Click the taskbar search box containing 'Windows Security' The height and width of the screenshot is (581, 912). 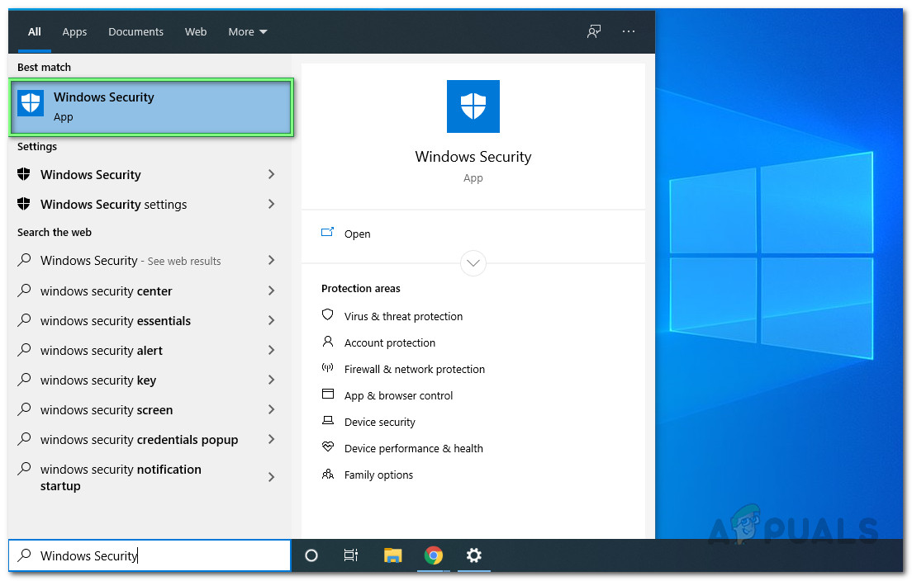[150, 555]
